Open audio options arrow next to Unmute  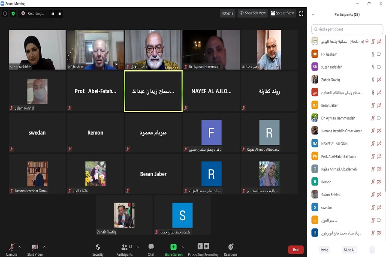point(19,247)
